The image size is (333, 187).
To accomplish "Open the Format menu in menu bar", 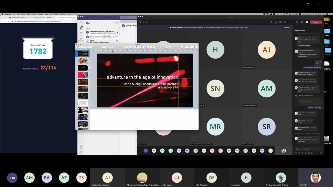I will coord(34,14).
